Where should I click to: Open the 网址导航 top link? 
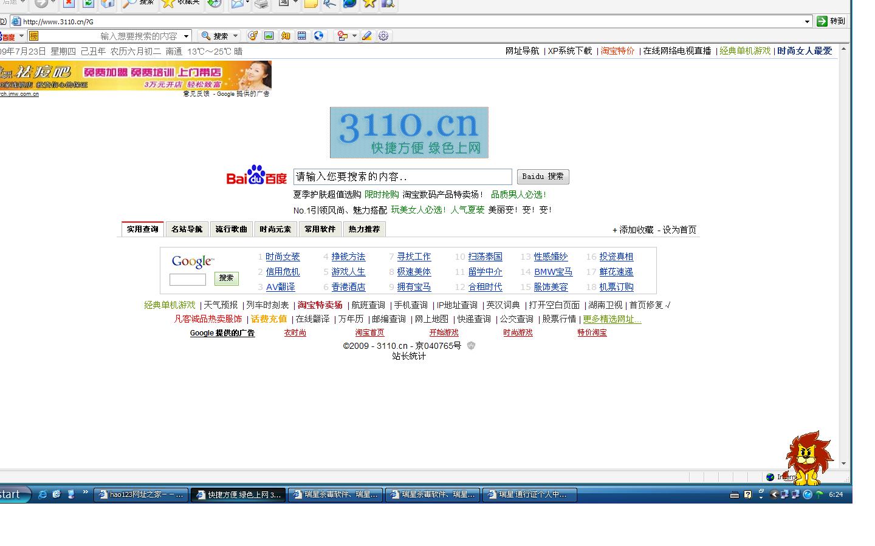point(523,51)
